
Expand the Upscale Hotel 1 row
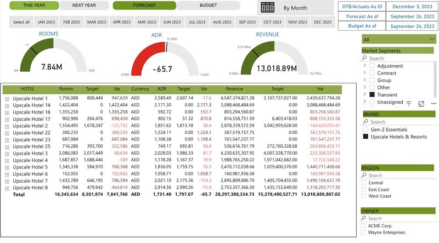click(x=7, y=99)
